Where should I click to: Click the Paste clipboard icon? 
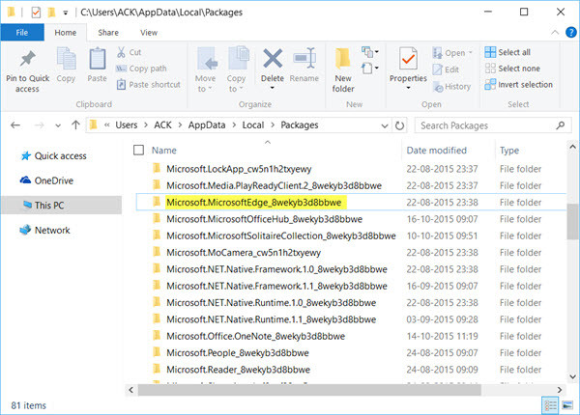click(x=97, y=59)
